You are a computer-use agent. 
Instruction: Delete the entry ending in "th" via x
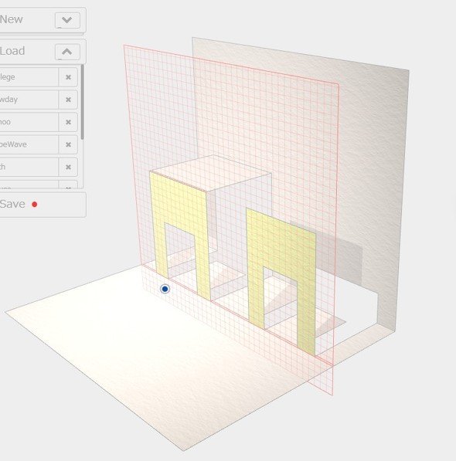[x=68, y=167]
